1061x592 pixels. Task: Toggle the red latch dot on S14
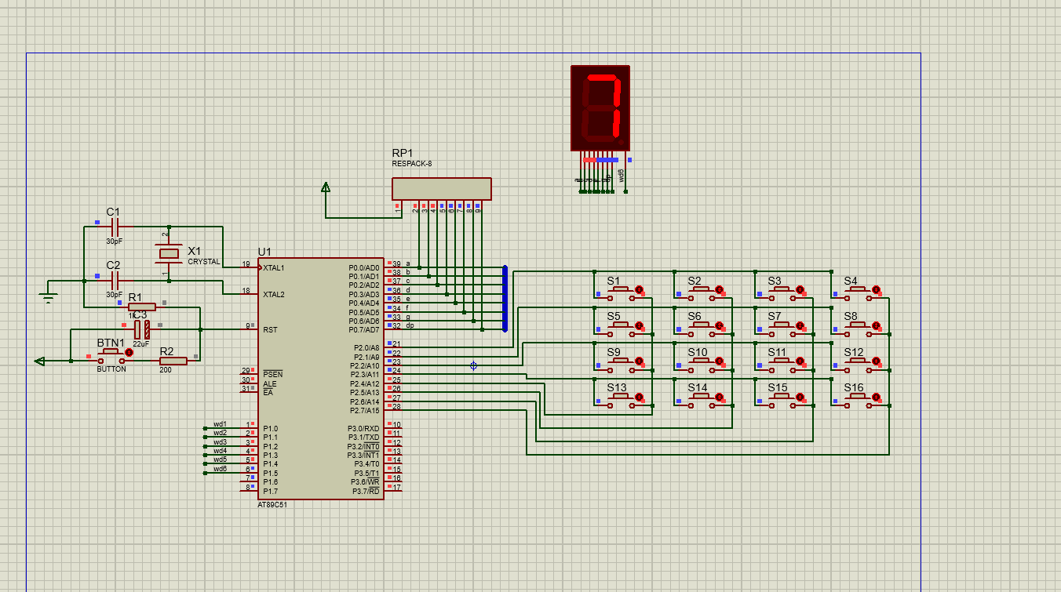pyautogui.click(x=720, y=398)
